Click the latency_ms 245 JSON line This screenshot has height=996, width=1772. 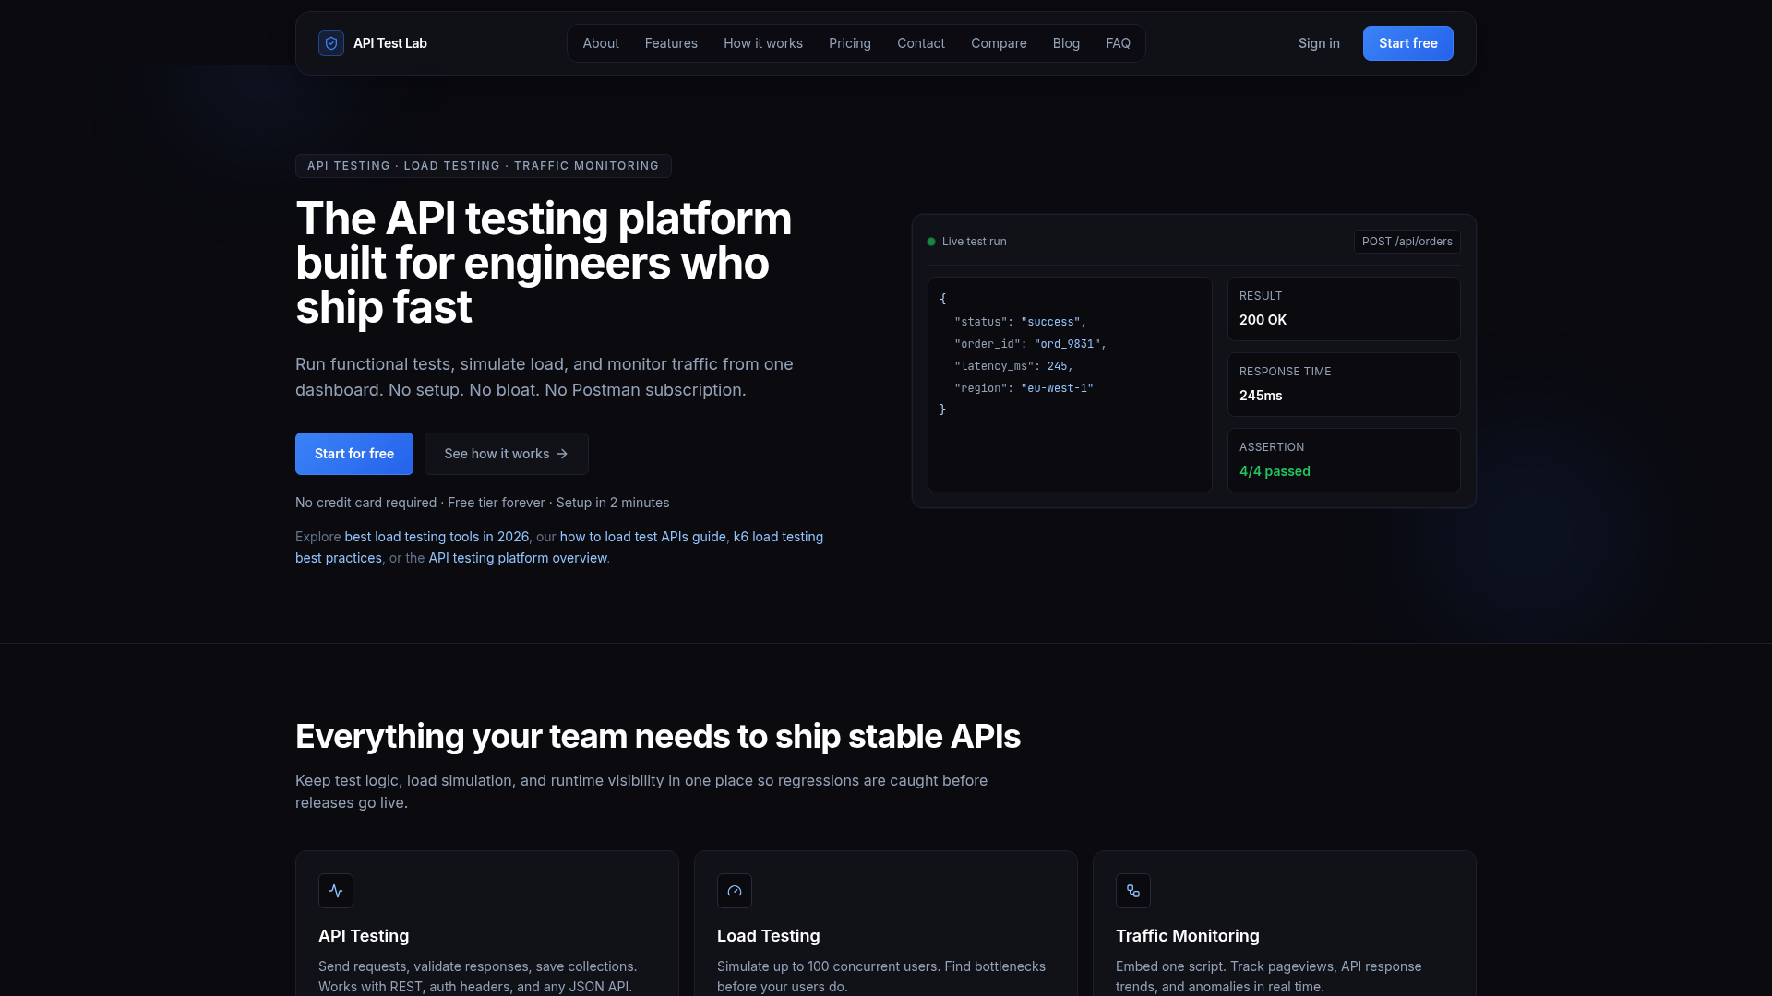[x=1013, y=366]
